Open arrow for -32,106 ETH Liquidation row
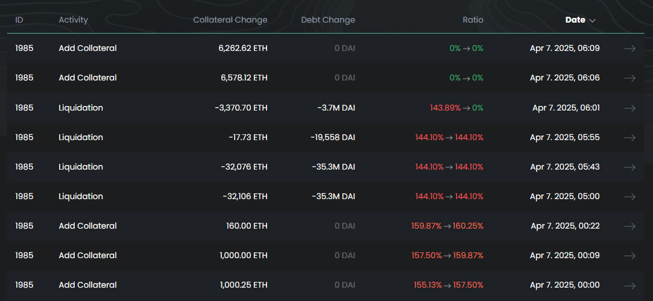The height and width of the screenshot is (301, 653). pyautogui.click(x=629, y=196)
